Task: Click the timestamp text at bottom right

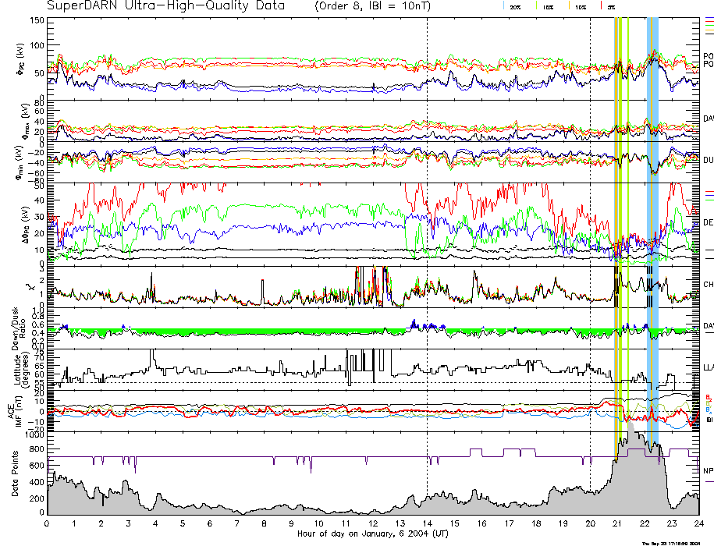Action: [x=671, y=543]
